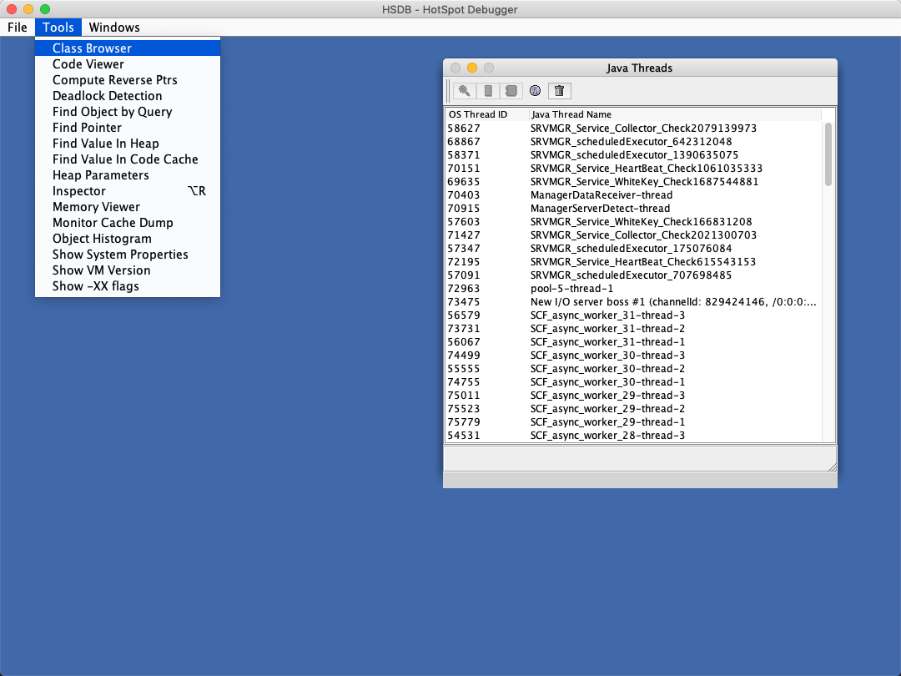Select SCF_async_worker_30-thread-3 row
This screenshot has height=676, width=901.
[x=634, y=356]
